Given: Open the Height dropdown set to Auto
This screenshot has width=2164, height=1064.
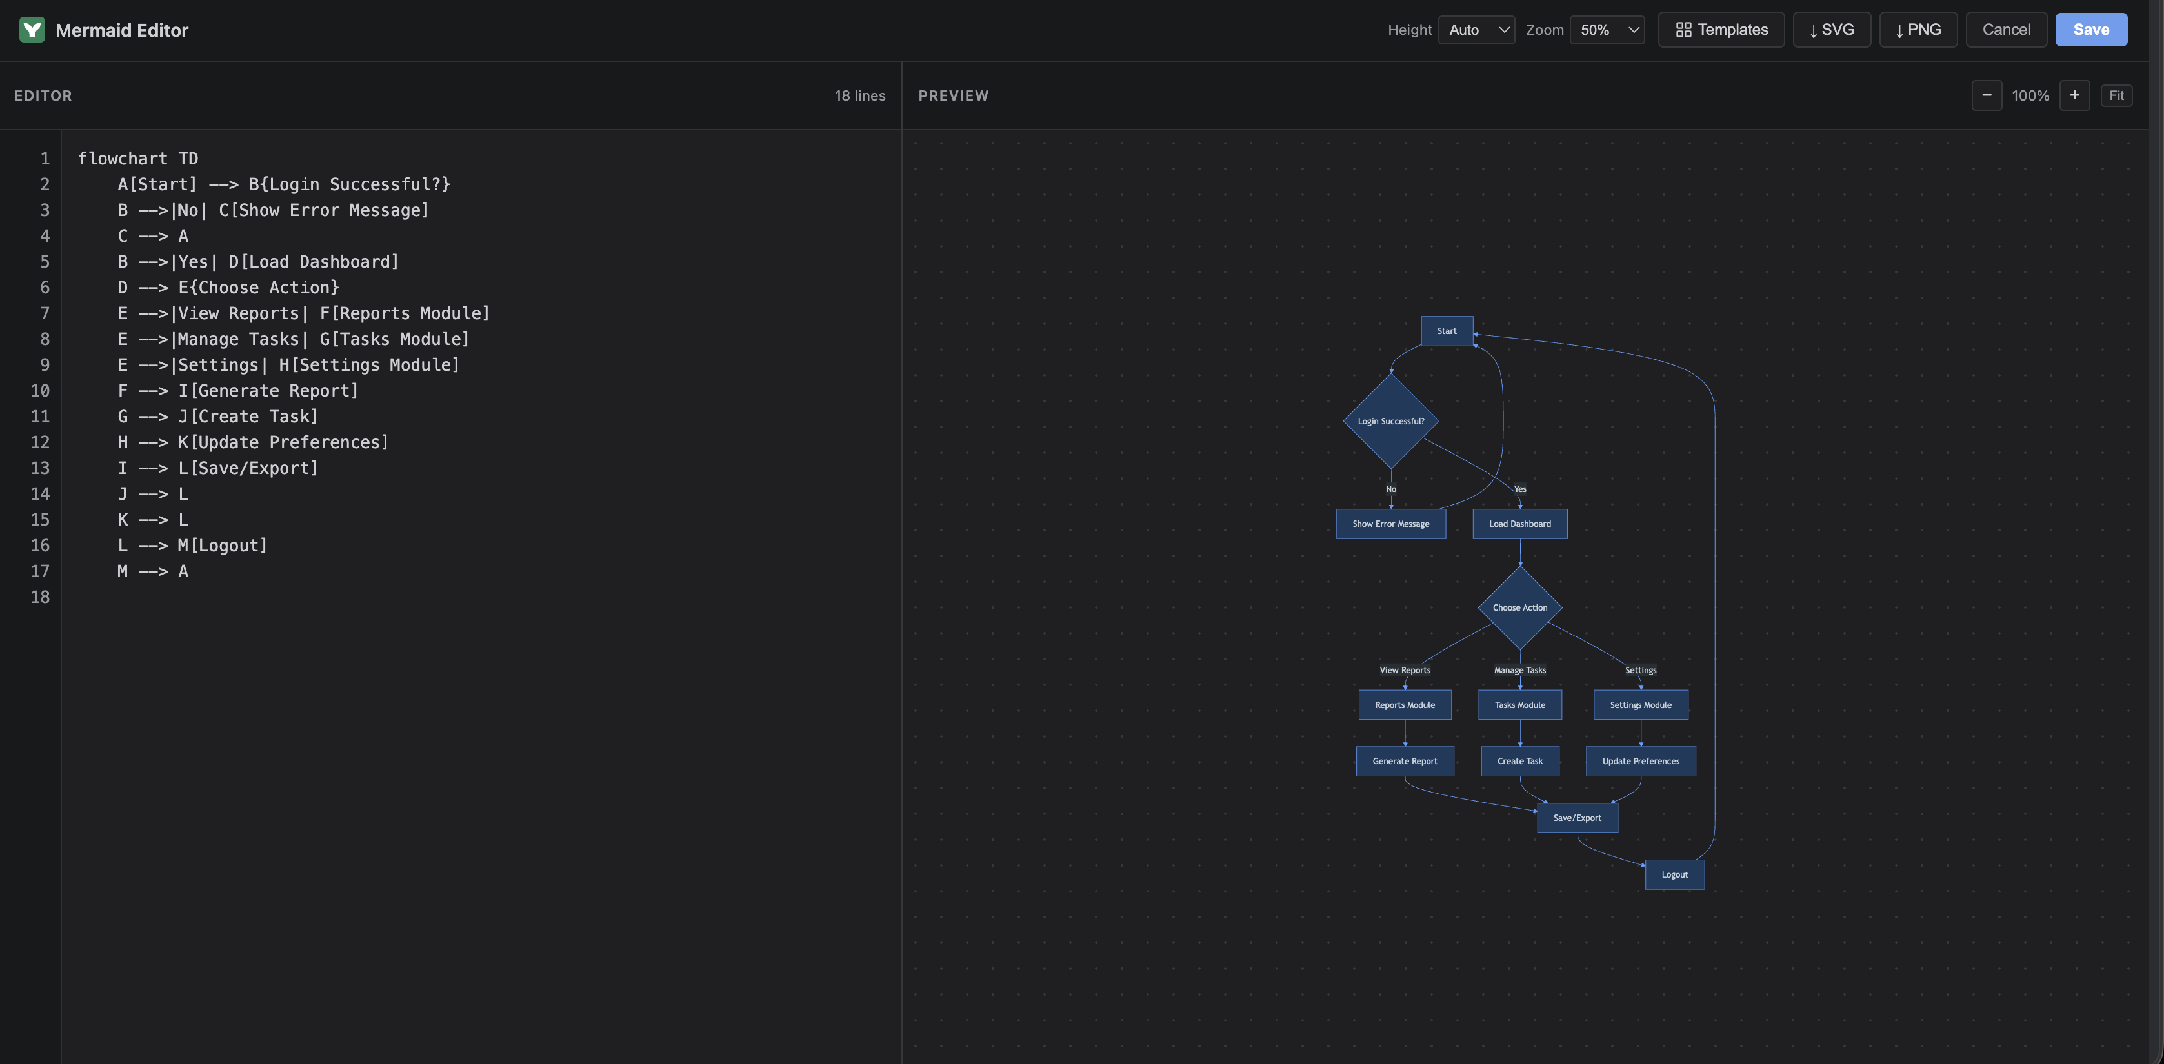Looking at the screenshot, I should point(1476,30).
